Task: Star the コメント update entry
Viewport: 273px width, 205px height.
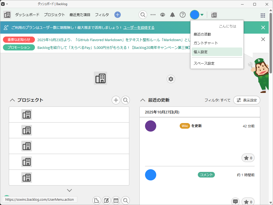Action: (248, 202)
